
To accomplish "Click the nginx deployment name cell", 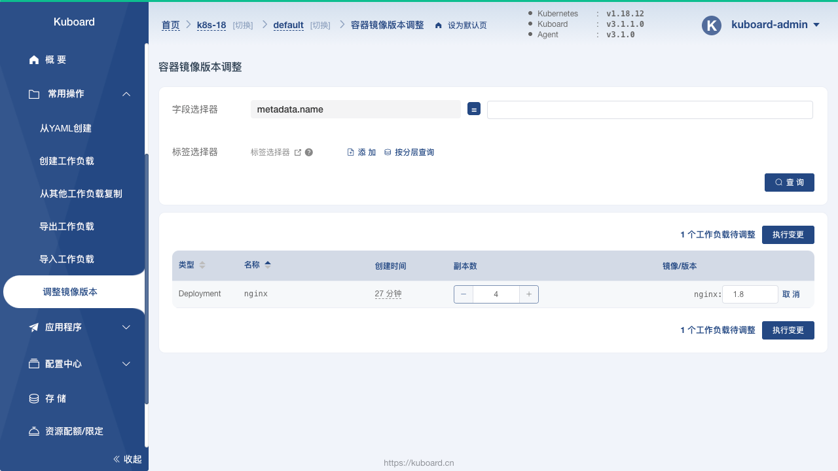I will click(256, 294).
